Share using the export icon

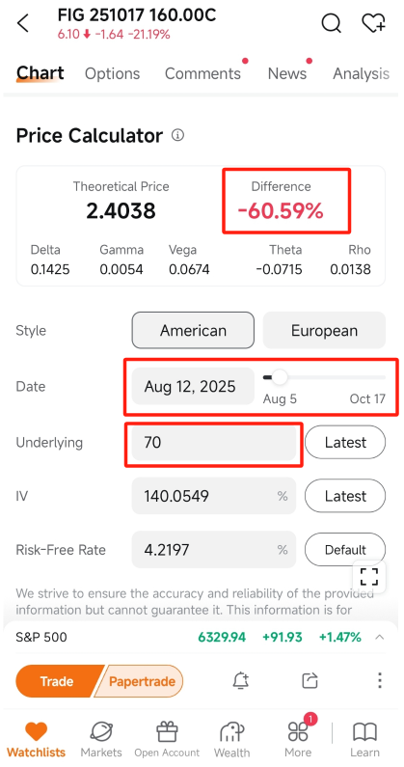coord(310,680)
